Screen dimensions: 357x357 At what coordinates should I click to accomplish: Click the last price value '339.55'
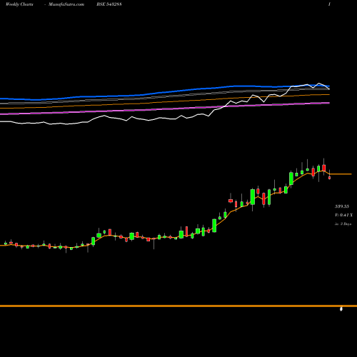point(342,206)
